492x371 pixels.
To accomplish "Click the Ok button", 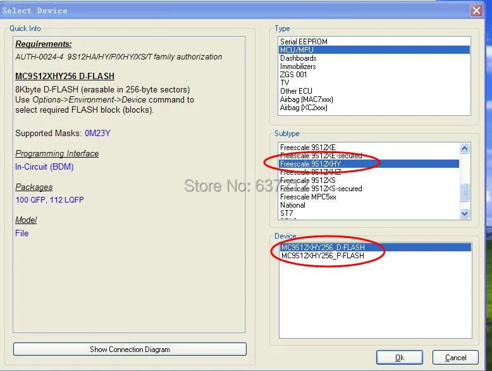I will click(x=400, y=358).
